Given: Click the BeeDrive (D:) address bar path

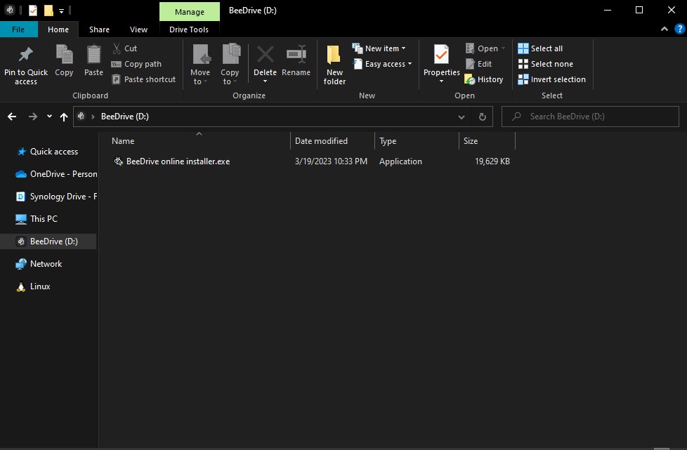Looking at the screenshot, I should pos(125,117).
